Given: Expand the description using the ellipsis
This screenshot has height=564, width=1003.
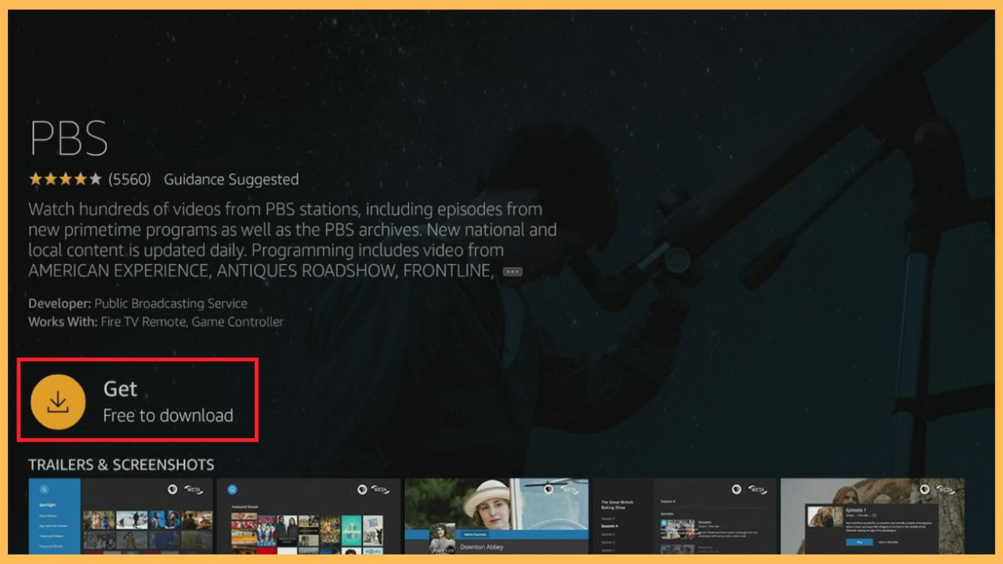Looking at the screenshot, I should (x=512, y=272).
